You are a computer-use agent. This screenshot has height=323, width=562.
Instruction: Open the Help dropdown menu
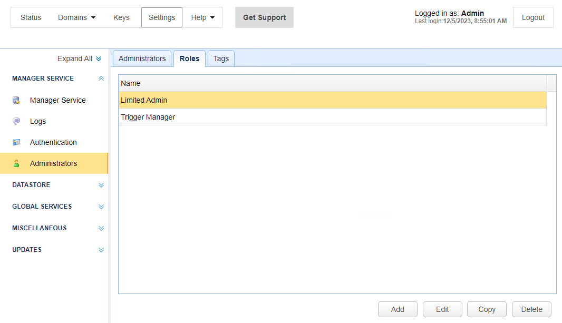(203, 17)
